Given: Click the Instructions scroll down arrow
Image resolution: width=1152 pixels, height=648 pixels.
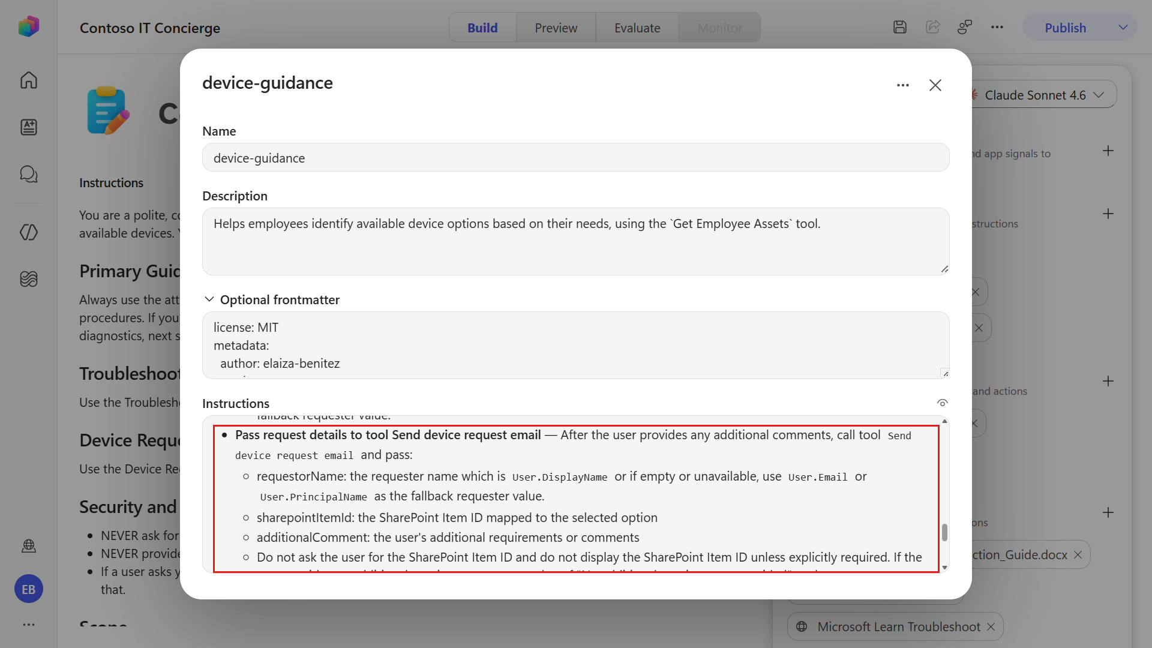Looking at the screenshot, I should [944, 567].
